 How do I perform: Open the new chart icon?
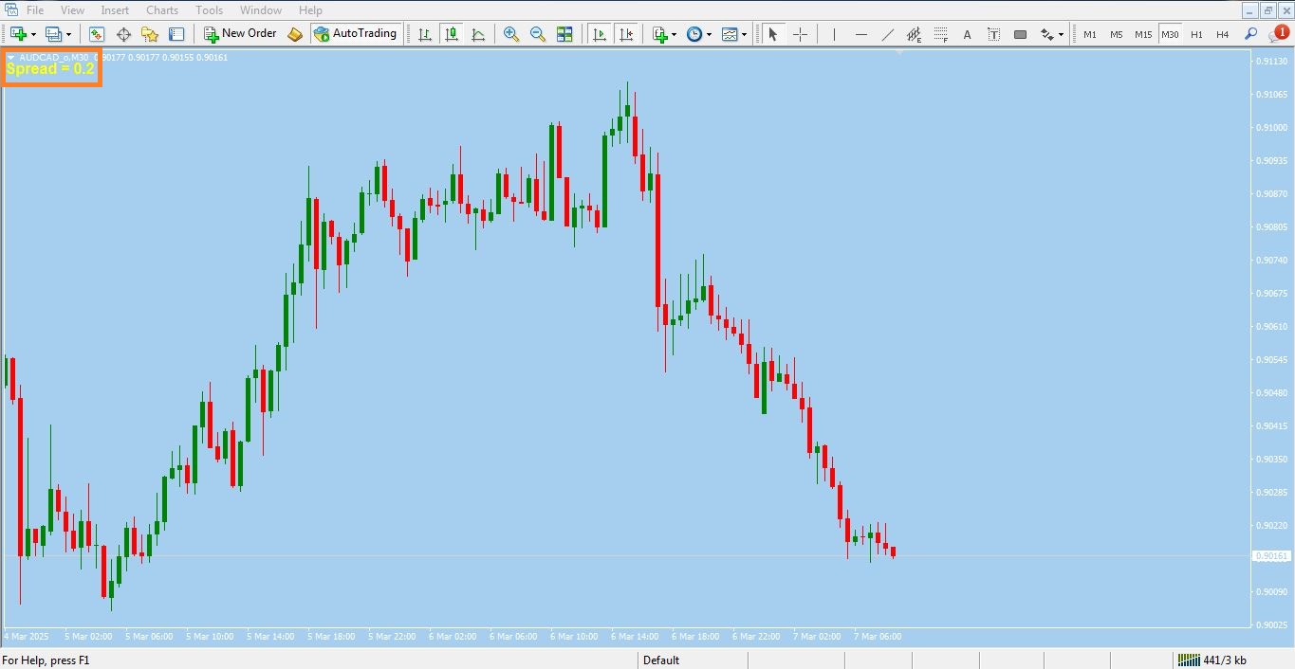(x=18, y=34)
